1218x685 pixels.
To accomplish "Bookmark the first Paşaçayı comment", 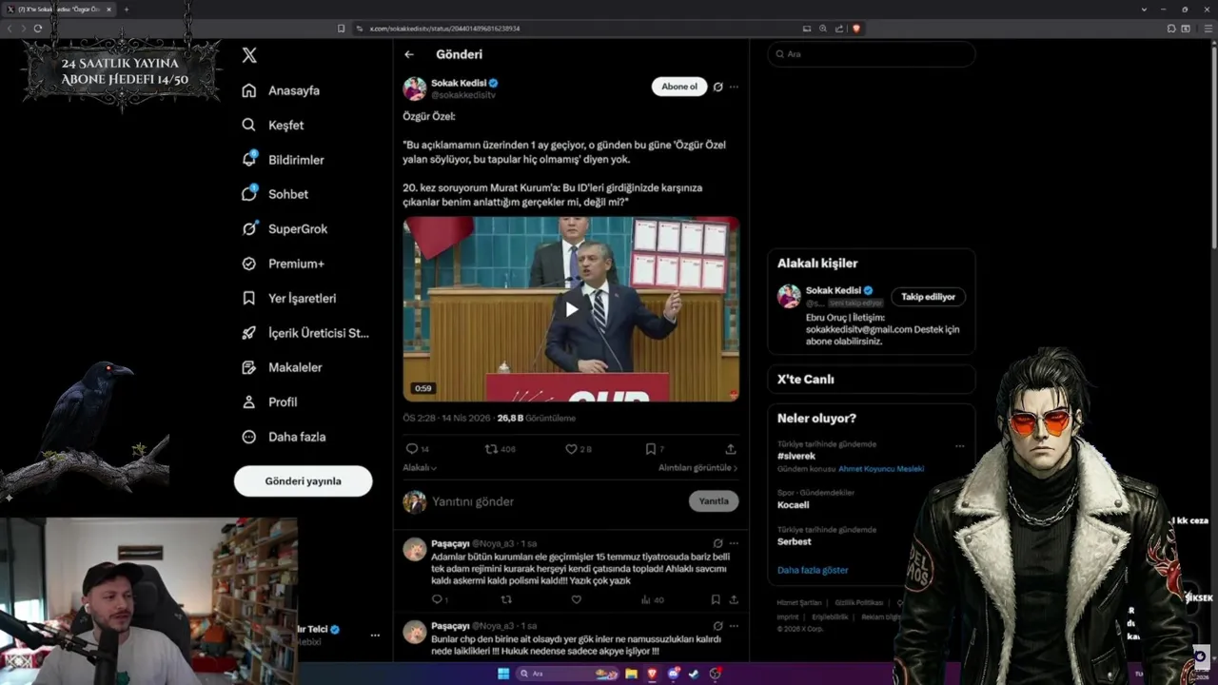I will tap(716, 599).
